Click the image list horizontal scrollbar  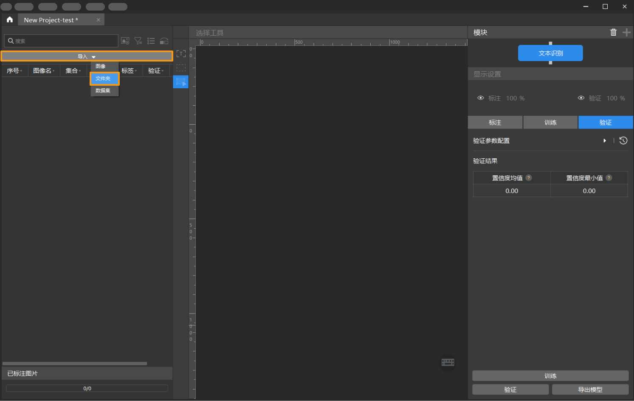point(75,364)
